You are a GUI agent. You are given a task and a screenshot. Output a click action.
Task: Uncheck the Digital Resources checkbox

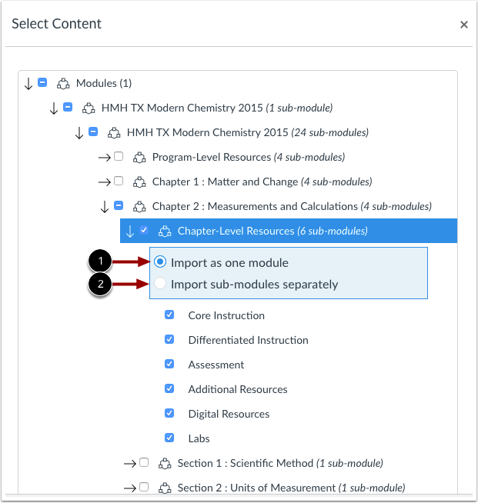(169, 413)
